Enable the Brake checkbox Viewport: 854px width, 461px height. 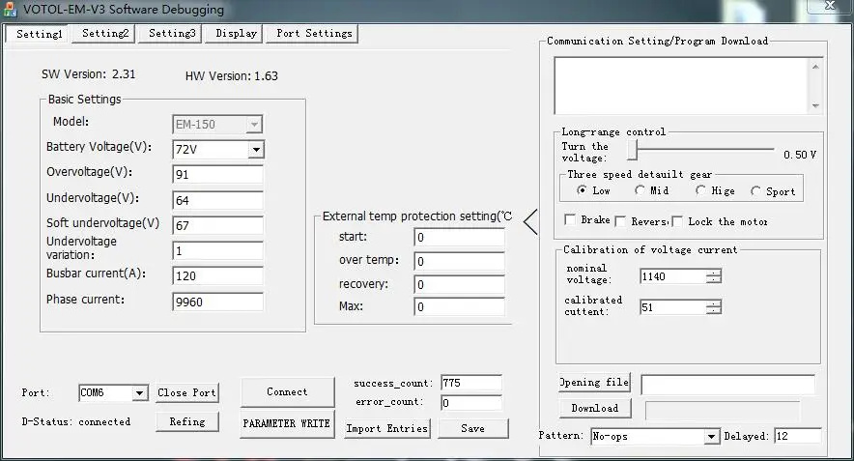click(570, 220)
